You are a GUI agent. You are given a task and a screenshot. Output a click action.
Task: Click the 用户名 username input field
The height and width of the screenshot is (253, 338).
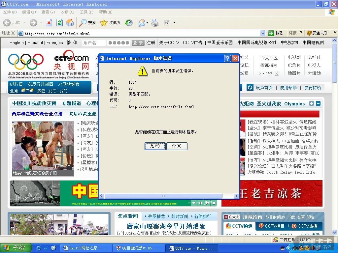click(94, 43)
